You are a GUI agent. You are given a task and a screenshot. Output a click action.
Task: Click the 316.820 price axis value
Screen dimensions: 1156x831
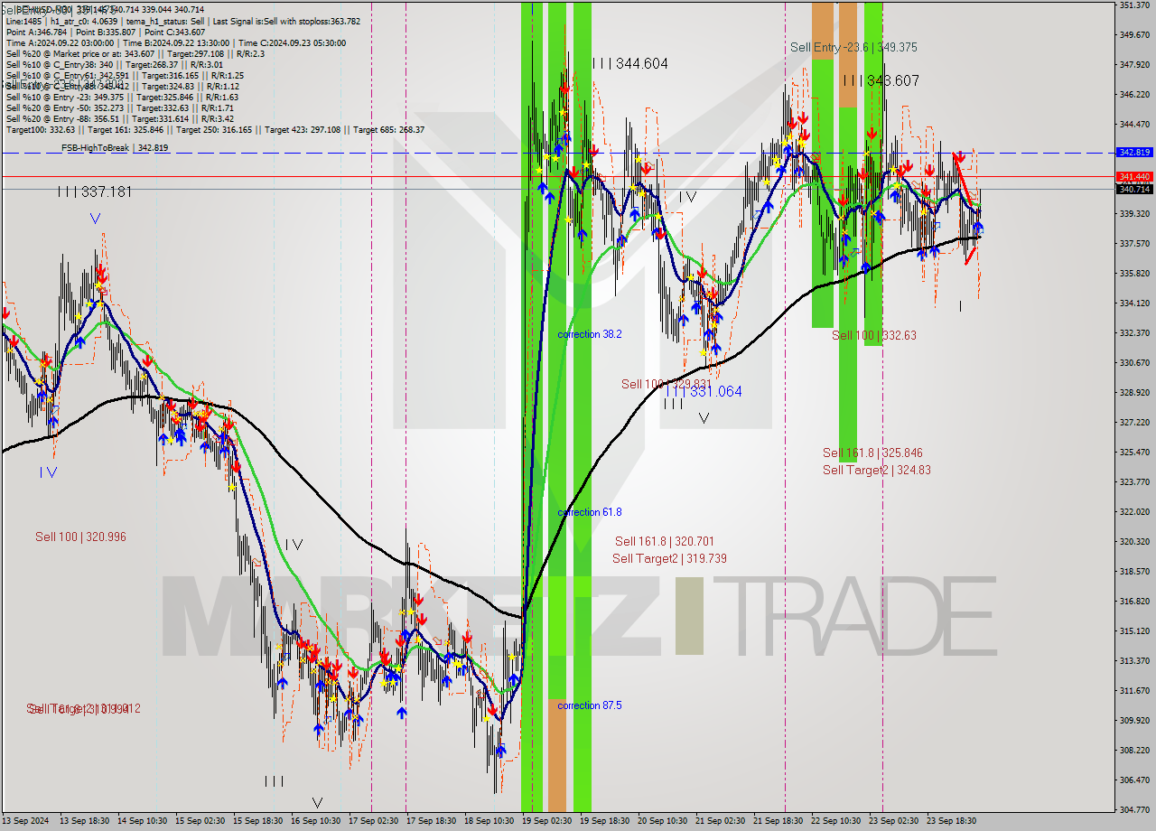(x=1134, y=602)
